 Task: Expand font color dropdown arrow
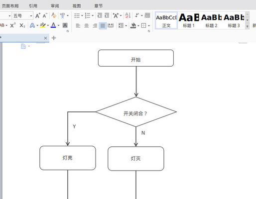tap(58, 25)
